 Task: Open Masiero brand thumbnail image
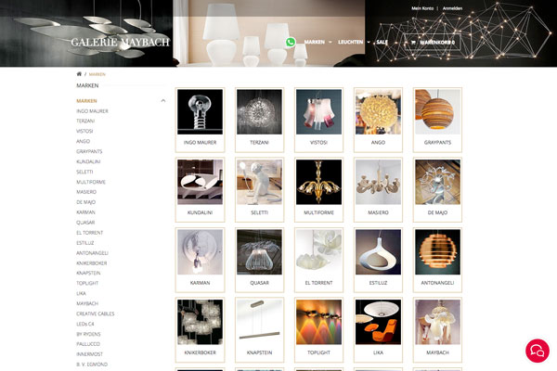tap(378, 182)
